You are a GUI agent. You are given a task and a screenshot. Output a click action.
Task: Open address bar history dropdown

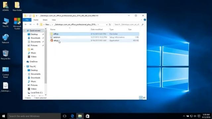coord(107,24)
